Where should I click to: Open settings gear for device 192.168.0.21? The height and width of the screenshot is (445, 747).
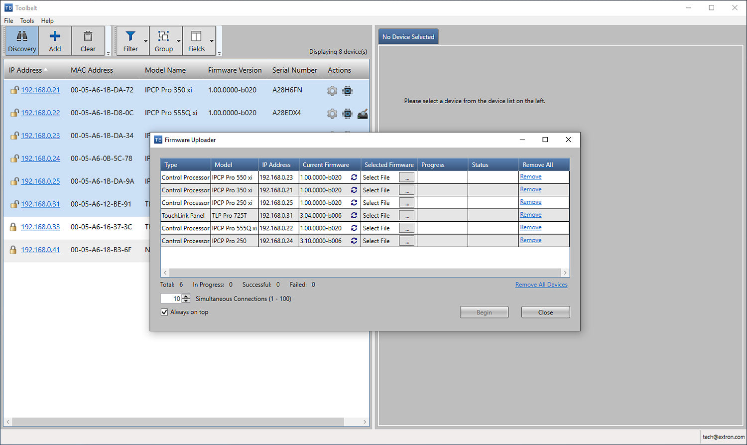tap(332, 91)
